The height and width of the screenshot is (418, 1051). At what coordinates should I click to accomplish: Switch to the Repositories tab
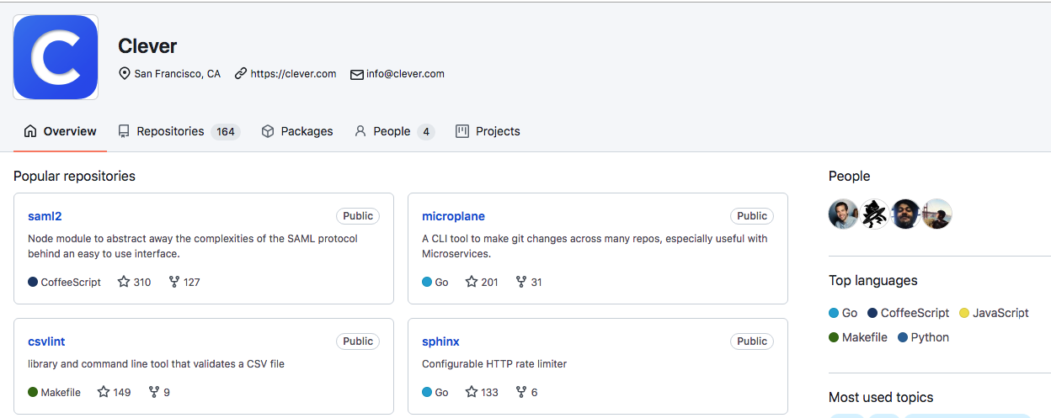[179, 131]
